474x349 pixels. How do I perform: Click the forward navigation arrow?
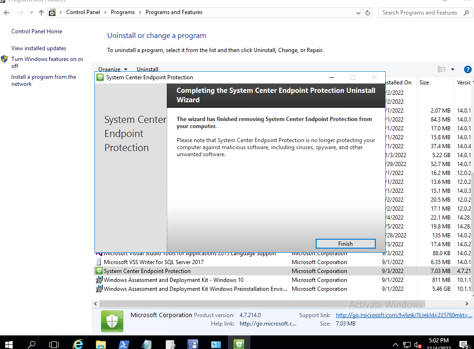click(x=20, y=12)
